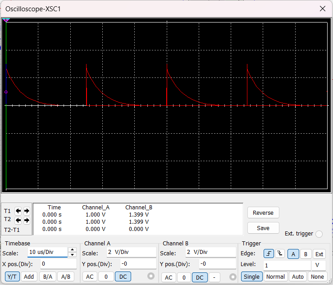This screenshot has width=333, height=285.
Task: Switch timebase mode to B/A
Action: click(48, 276)
